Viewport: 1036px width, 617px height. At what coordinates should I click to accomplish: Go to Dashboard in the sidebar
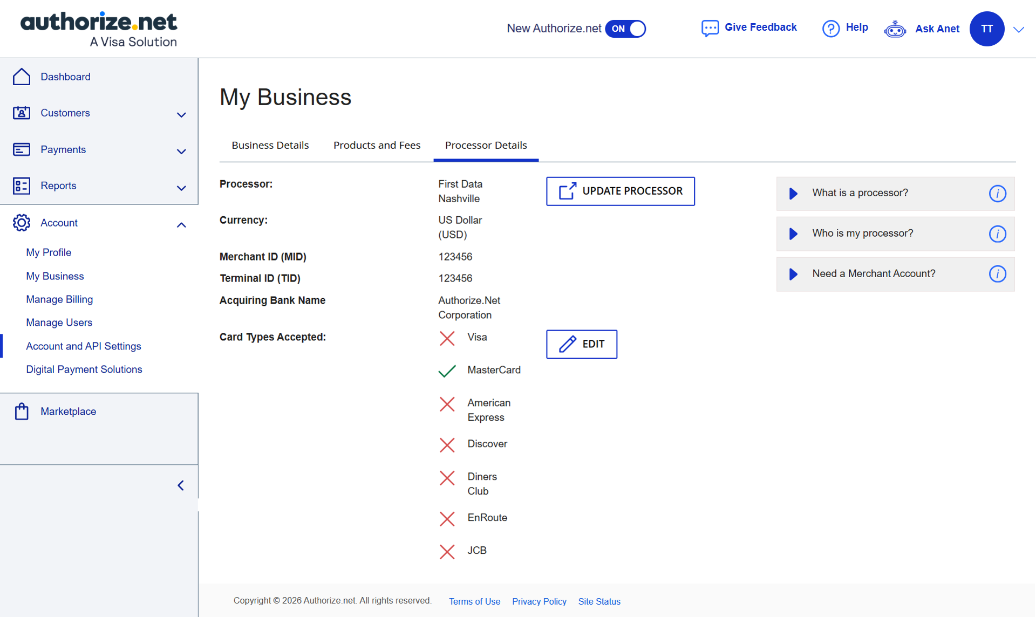[x=65, y=77]
